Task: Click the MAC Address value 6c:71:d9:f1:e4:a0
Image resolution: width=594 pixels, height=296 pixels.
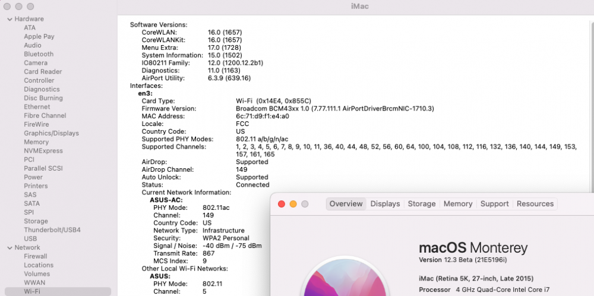Action: (263, 116)
